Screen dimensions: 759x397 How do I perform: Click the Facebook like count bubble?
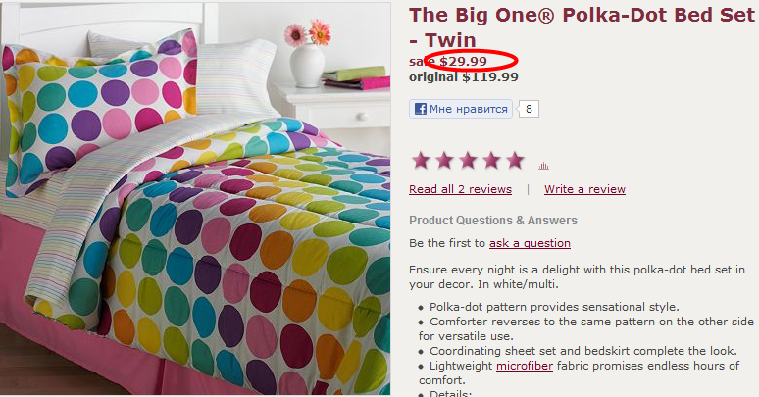(x=529, y=110)
